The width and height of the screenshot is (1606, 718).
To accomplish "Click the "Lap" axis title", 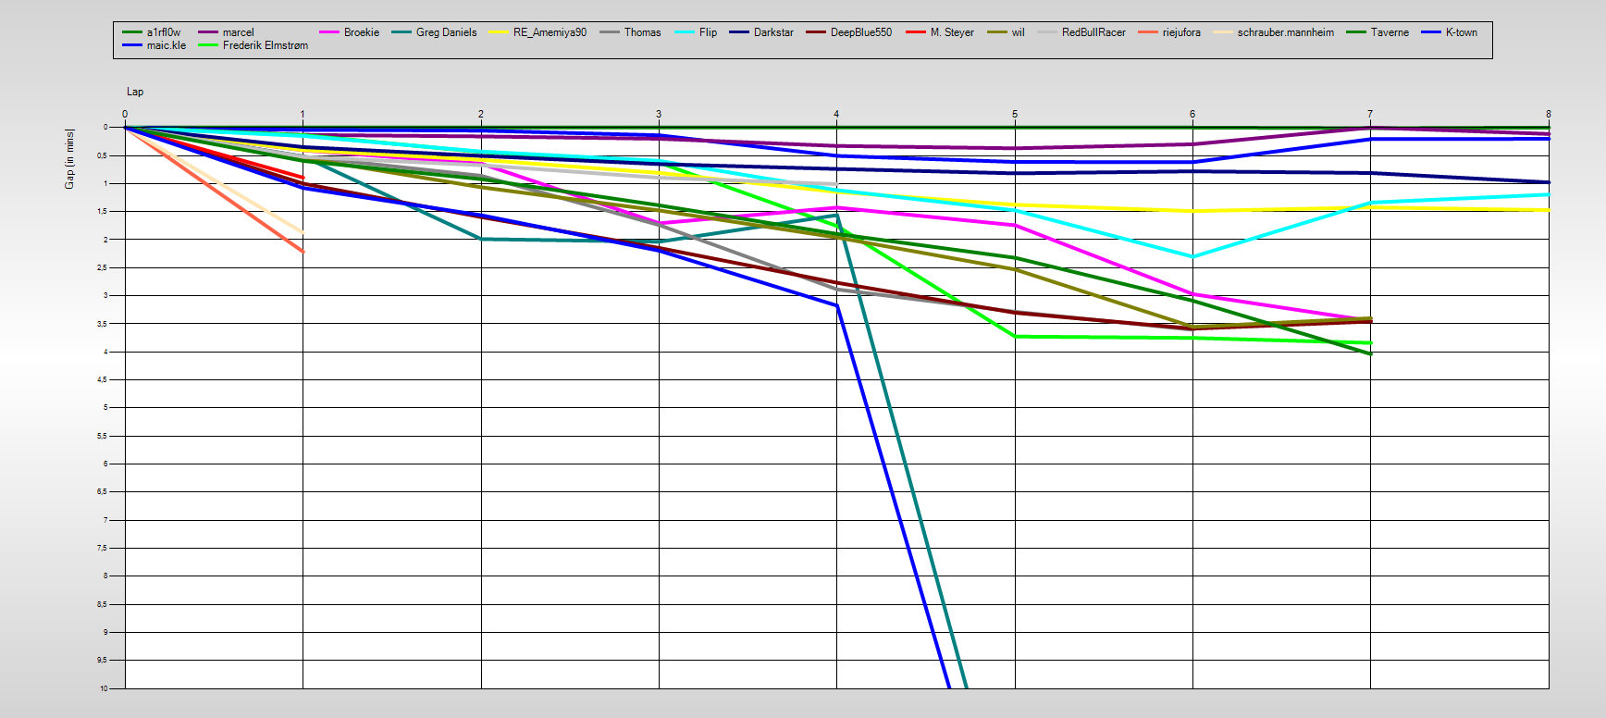I will click(x=135, y=92).
